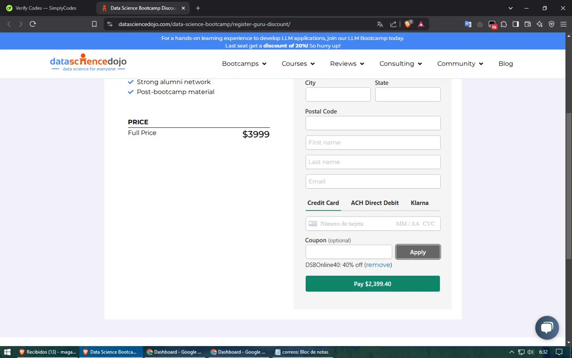Open the Leo AI sparkle icon
572x358 pixels.
[540, 24]
